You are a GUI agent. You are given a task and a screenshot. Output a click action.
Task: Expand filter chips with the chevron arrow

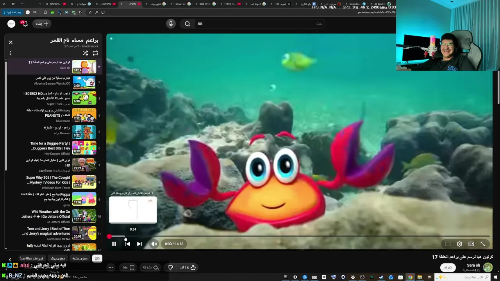click(10, 259)
